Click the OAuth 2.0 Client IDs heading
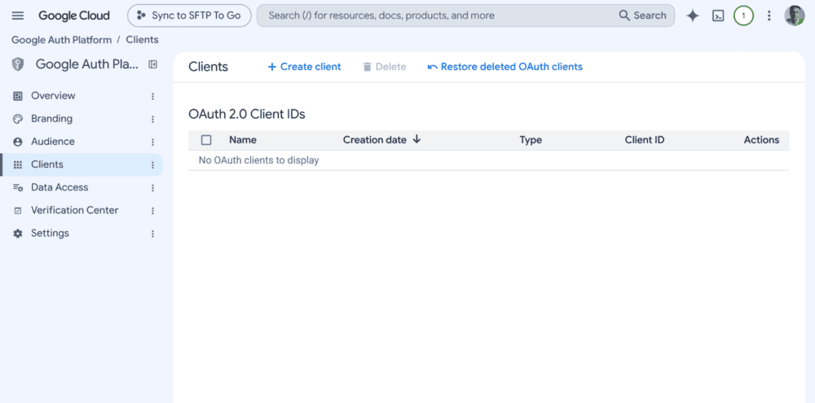The height and width of the screenshot is (403, 815). 247,114
